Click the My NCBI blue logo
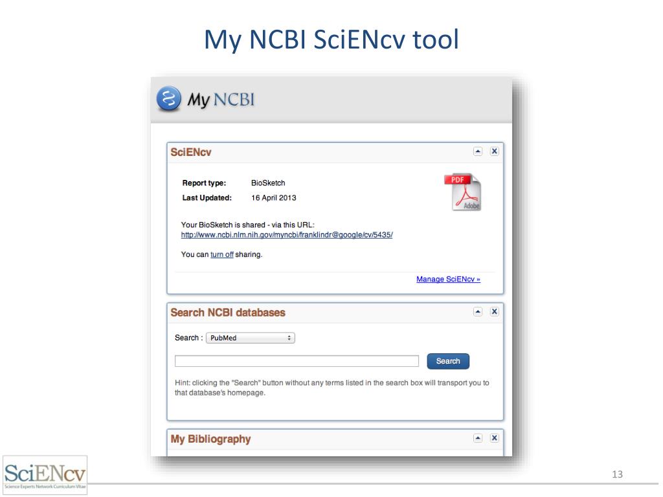Image resolution: width=663 pixels, height=497 pixels. point(169,99)
